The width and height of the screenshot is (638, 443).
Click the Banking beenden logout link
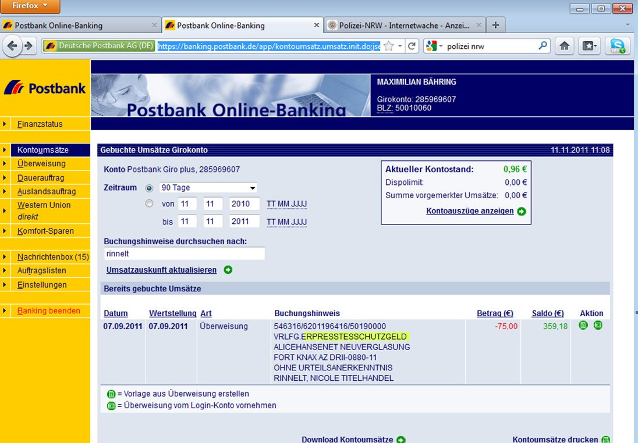click(48, 310)
